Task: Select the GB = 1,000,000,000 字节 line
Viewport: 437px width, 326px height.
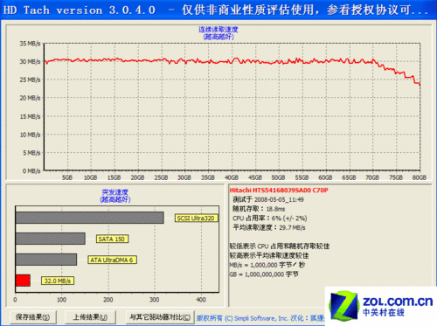Action: pos(264,274)
